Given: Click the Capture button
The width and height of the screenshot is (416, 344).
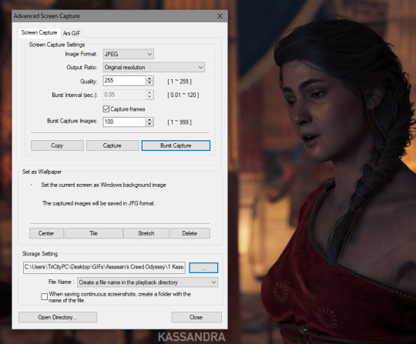Looking at the screenshot, I should coord(112,145).
